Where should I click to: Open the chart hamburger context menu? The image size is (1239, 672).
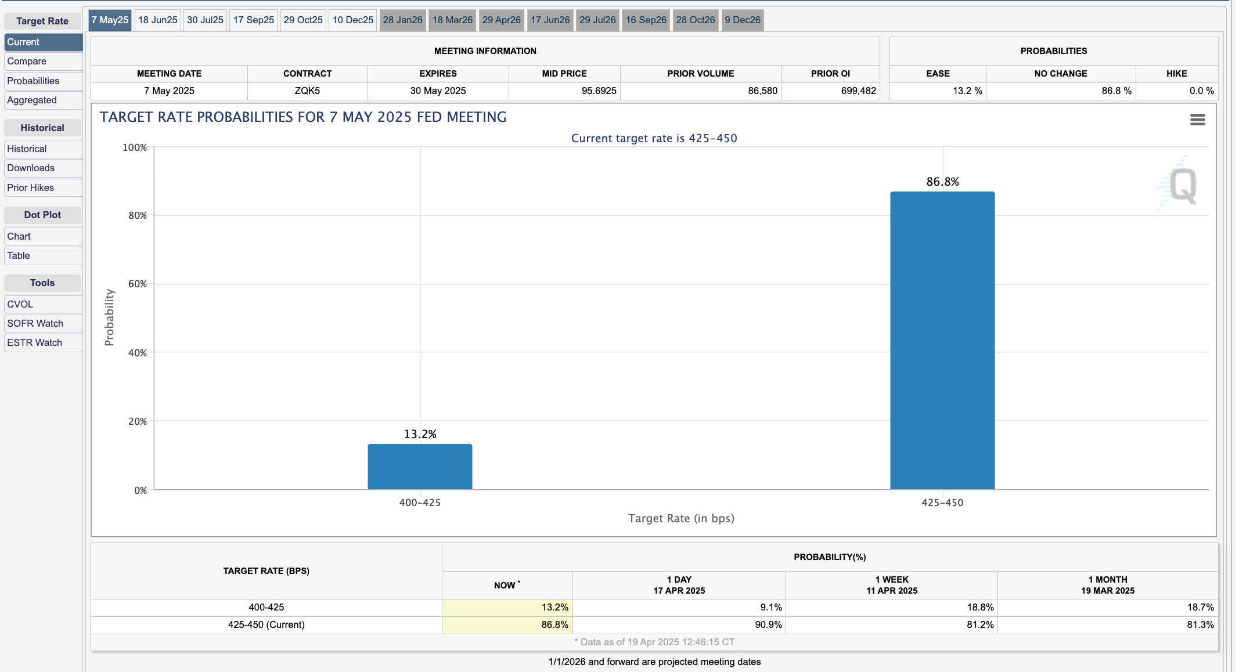point(1197,120)
